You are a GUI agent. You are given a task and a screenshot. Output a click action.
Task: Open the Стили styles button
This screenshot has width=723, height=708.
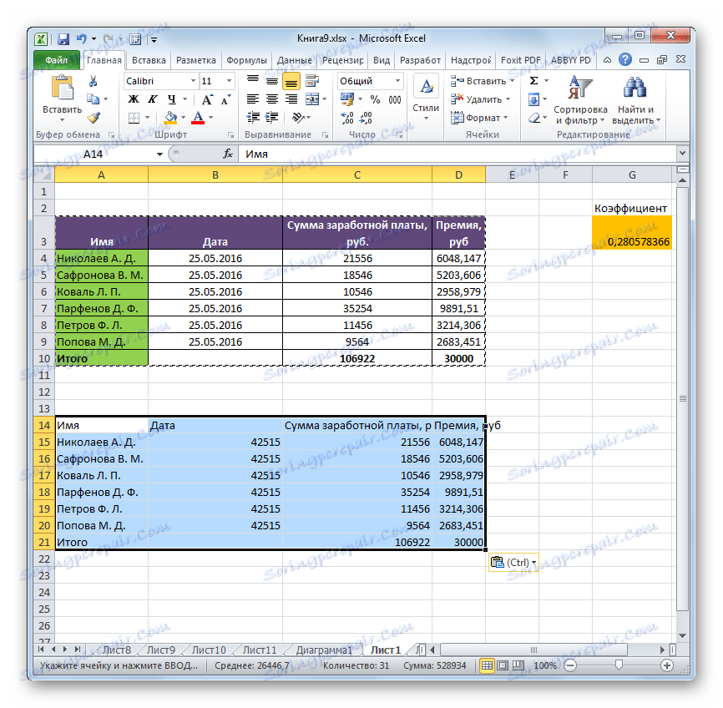426,99
